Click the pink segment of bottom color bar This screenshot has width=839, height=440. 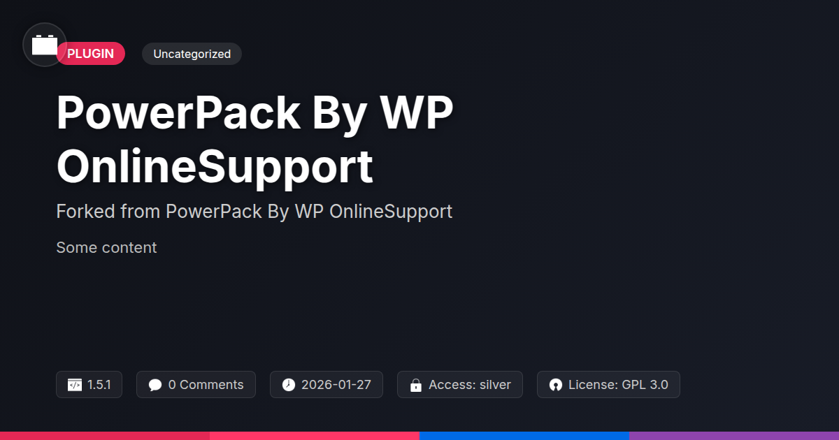(315, 436)
